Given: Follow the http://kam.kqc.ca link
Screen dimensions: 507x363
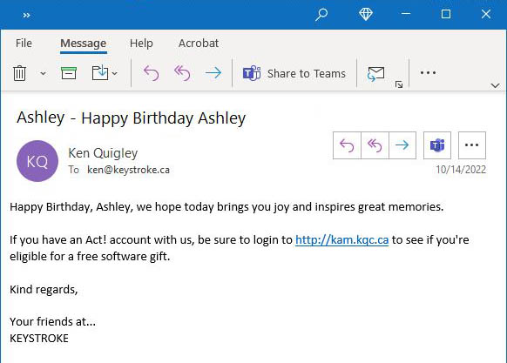Looking at the screenshot, I should [x=341, y=240].
